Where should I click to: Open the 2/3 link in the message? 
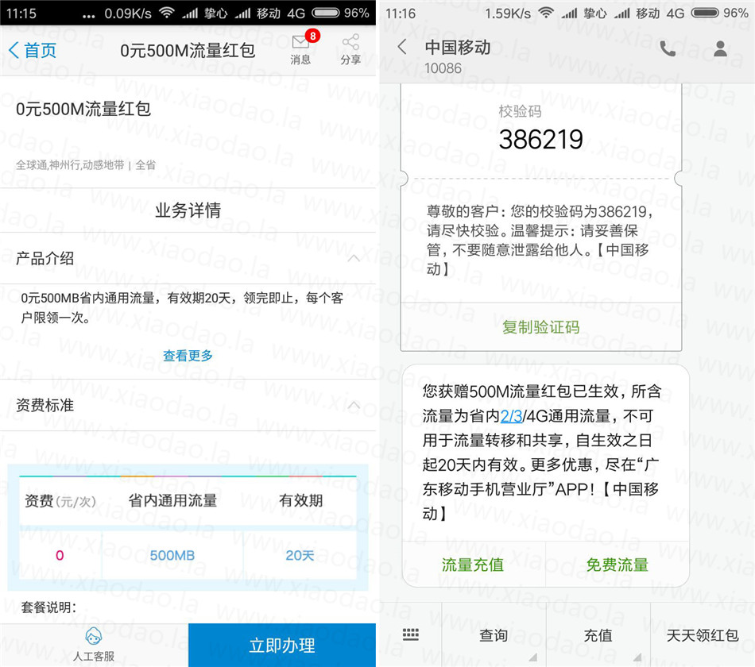(x=511, y=416)
